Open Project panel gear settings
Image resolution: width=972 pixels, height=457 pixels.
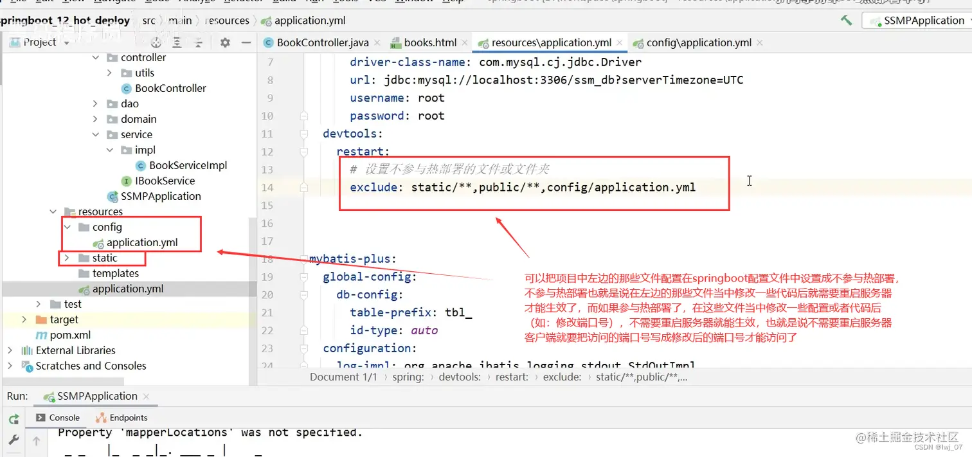224,42
